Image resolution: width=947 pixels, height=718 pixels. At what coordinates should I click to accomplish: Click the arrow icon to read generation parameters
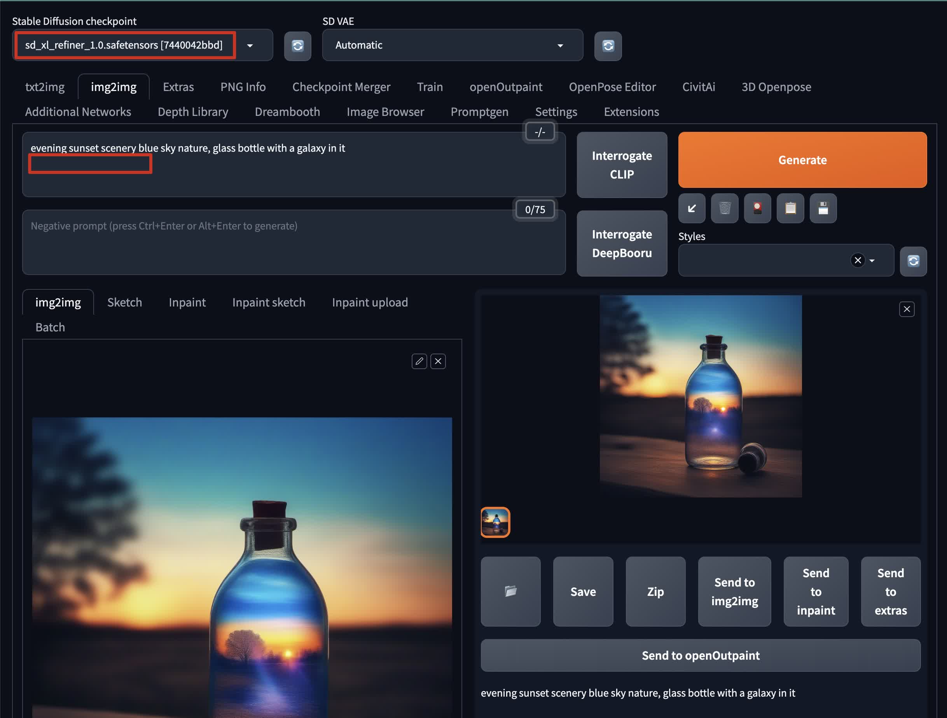pos(692,208)
